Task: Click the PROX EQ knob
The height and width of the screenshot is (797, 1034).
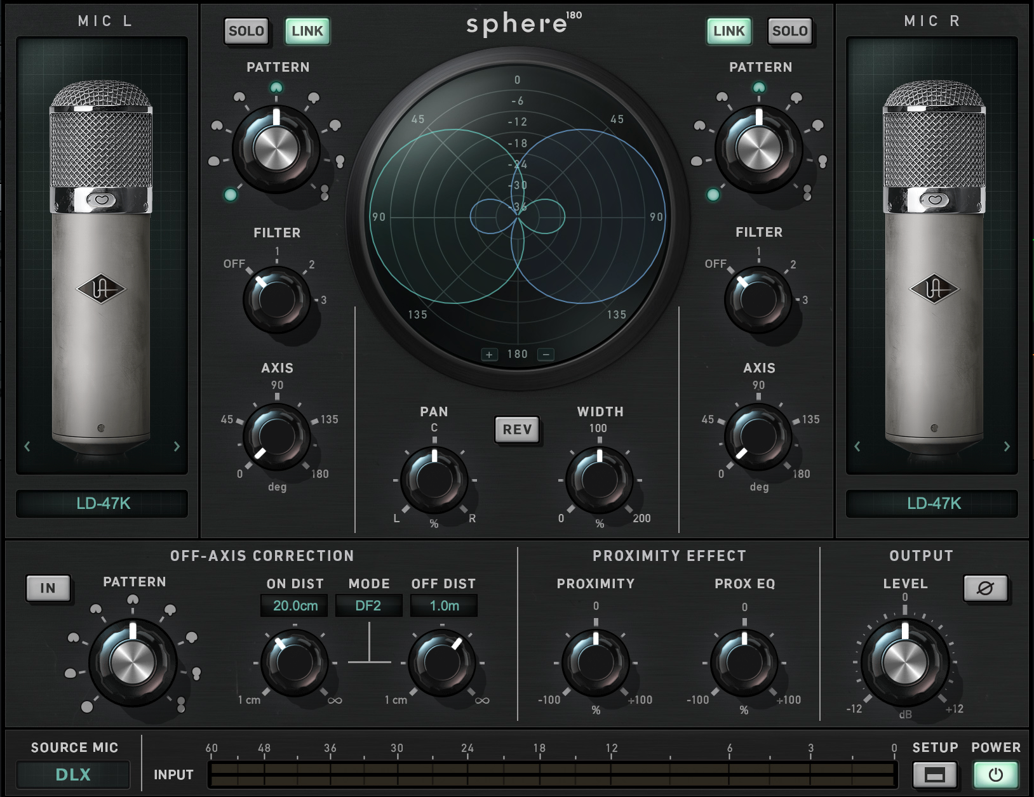Action: 744,662
